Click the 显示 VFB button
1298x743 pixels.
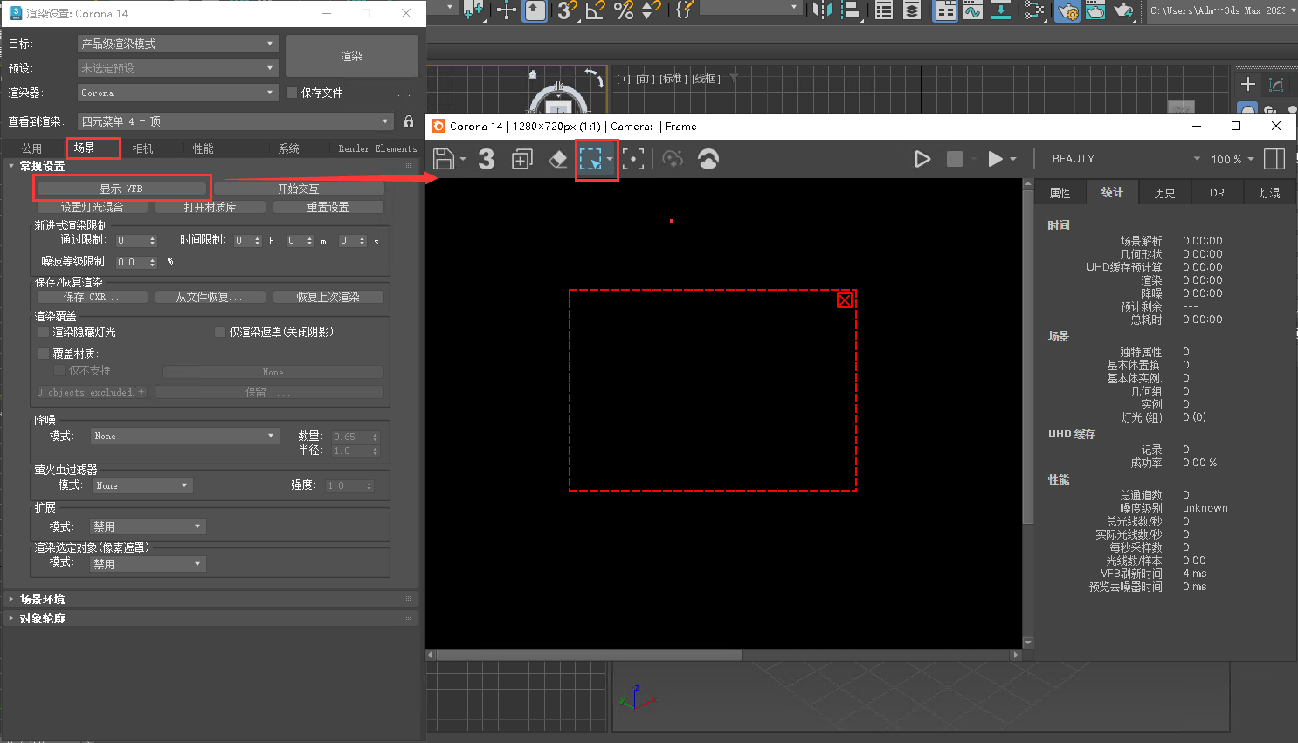(x=121, y=189)
